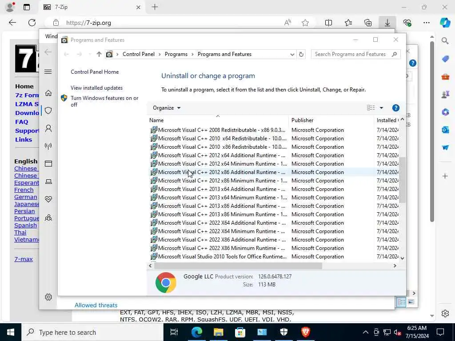Image resolution: width=455 pixels, height=341 pixels.
Task: Open view options dropdown arrow
Action: 381,108
